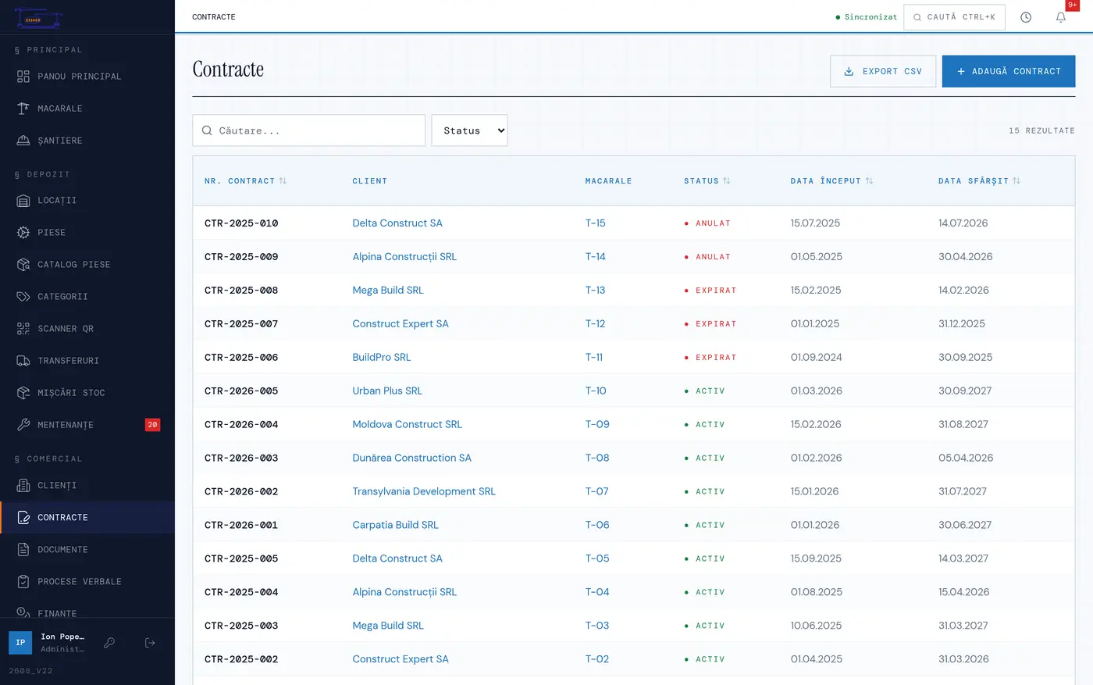Click the Procese Verbale clipboard icon
This screenshot has width=1093, height=685.
[x=23, y=582]
